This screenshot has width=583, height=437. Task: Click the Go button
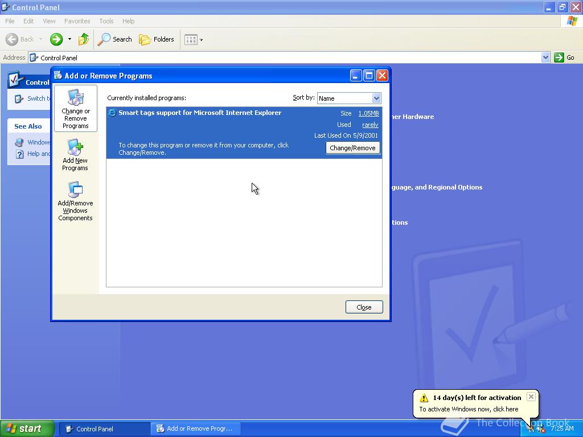(564, 57)
